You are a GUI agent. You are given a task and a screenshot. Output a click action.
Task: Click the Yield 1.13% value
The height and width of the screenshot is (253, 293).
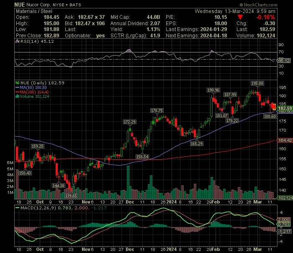[153, 29]
